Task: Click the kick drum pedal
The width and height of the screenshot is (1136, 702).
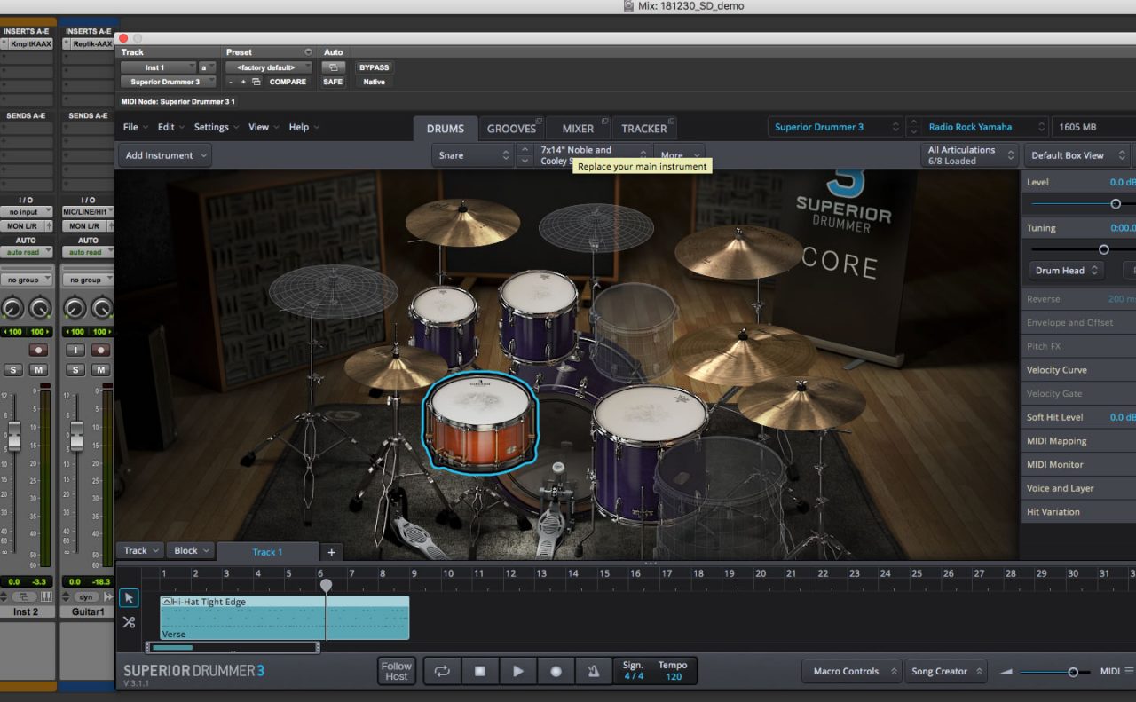Action: click(557, 510)
